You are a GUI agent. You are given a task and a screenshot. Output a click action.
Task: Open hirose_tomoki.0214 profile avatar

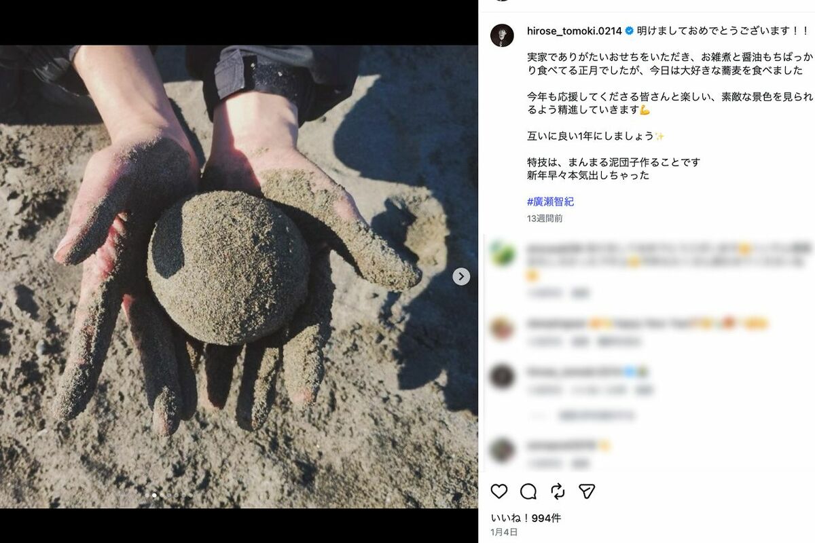coord(502,35)
